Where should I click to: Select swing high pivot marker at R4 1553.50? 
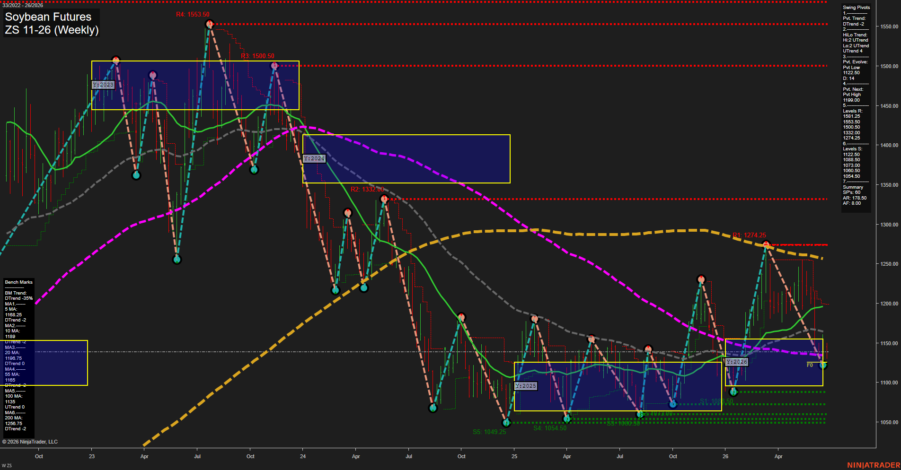tap(210, 24)
